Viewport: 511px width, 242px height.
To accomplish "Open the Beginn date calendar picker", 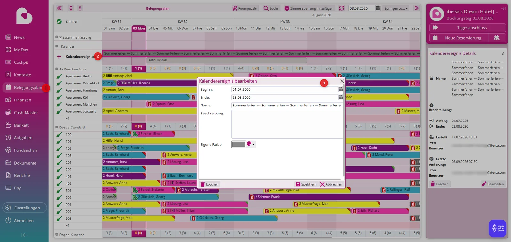I will [x=341, y=89].
